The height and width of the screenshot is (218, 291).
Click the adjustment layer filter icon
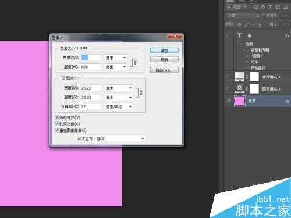(263, 7)
